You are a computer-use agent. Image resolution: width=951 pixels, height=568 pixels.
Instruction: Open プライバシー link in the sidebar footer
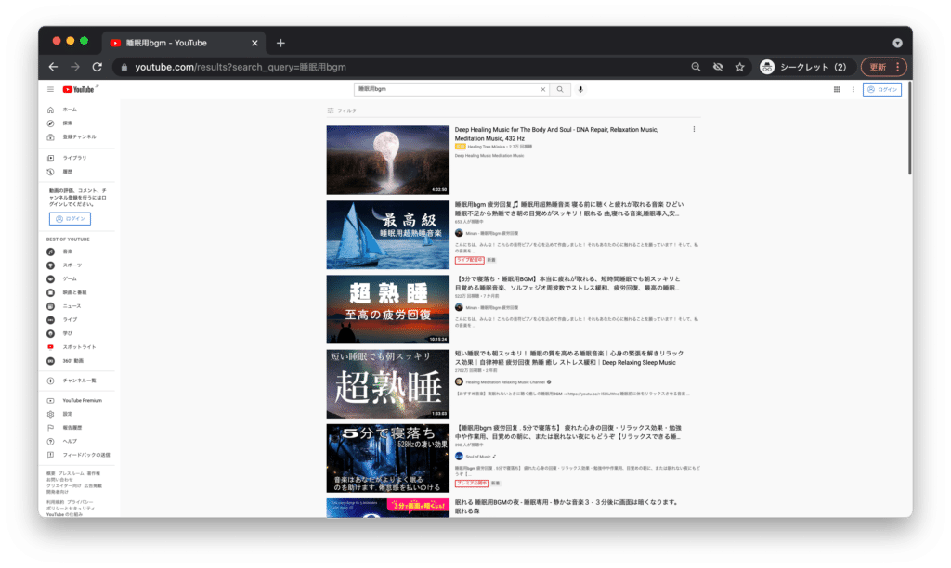click(x=80, y=502)
